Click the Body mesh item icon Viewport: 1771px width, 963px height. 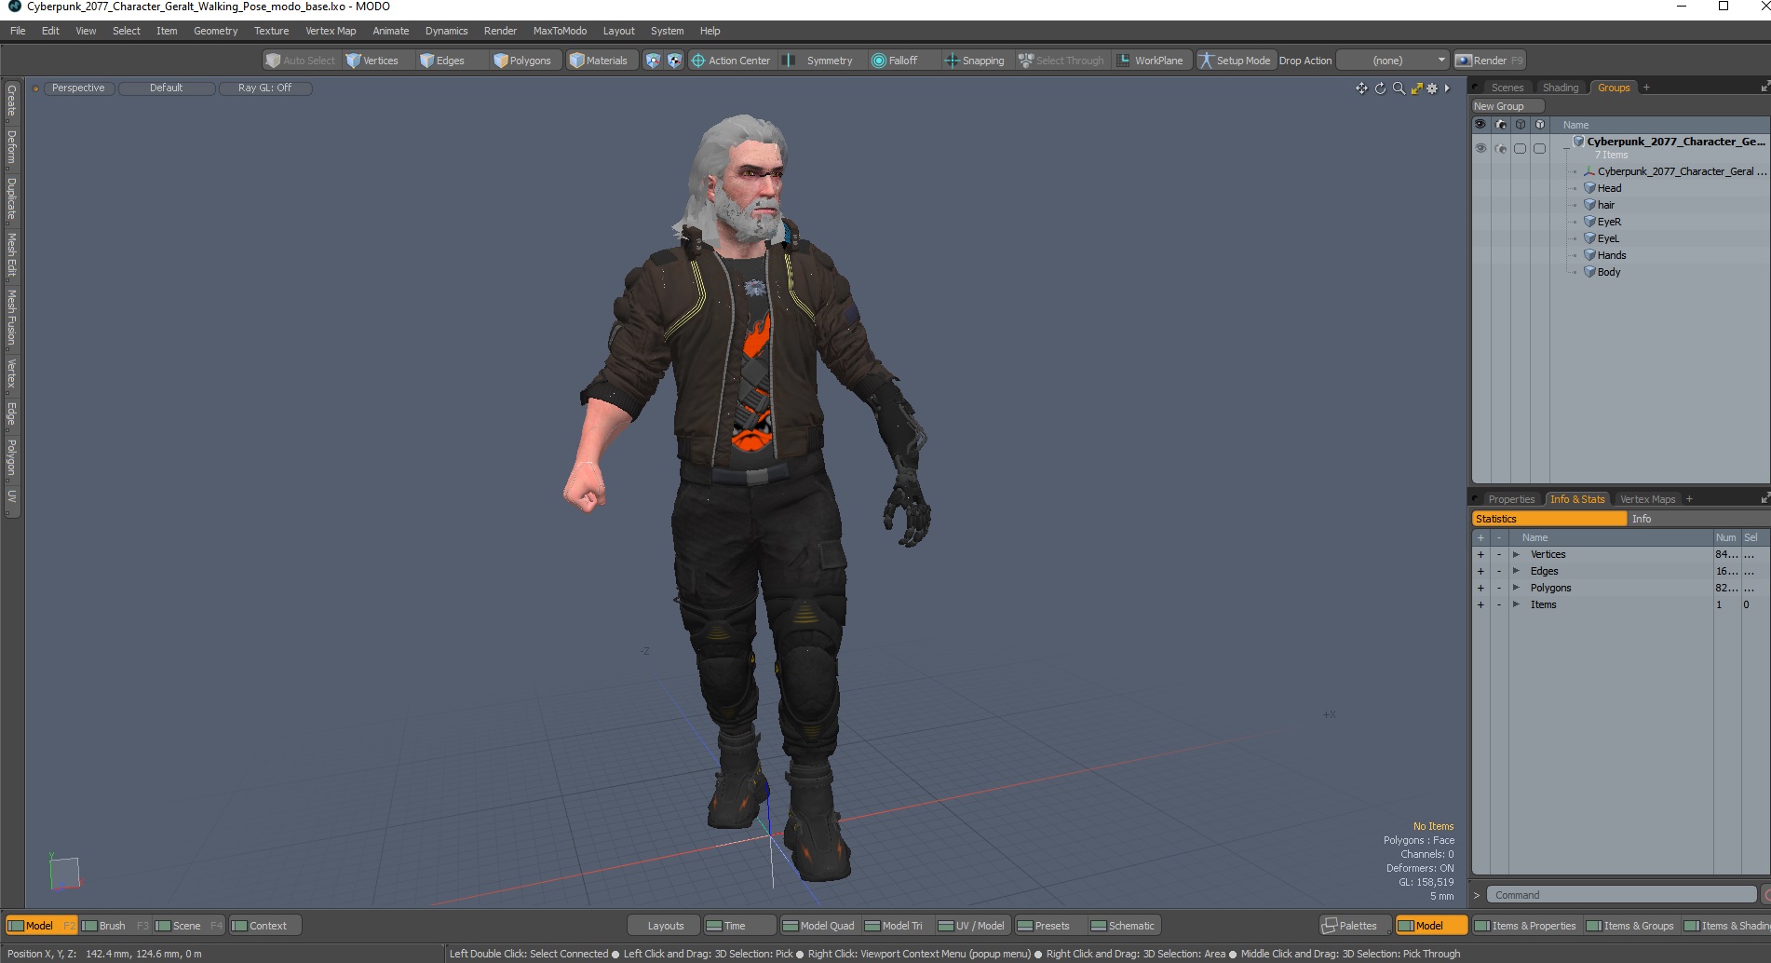(1590, 272)
